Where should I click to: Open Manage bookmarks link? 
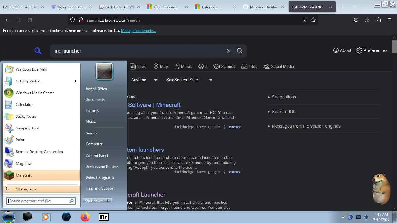(x=139, y=31)
